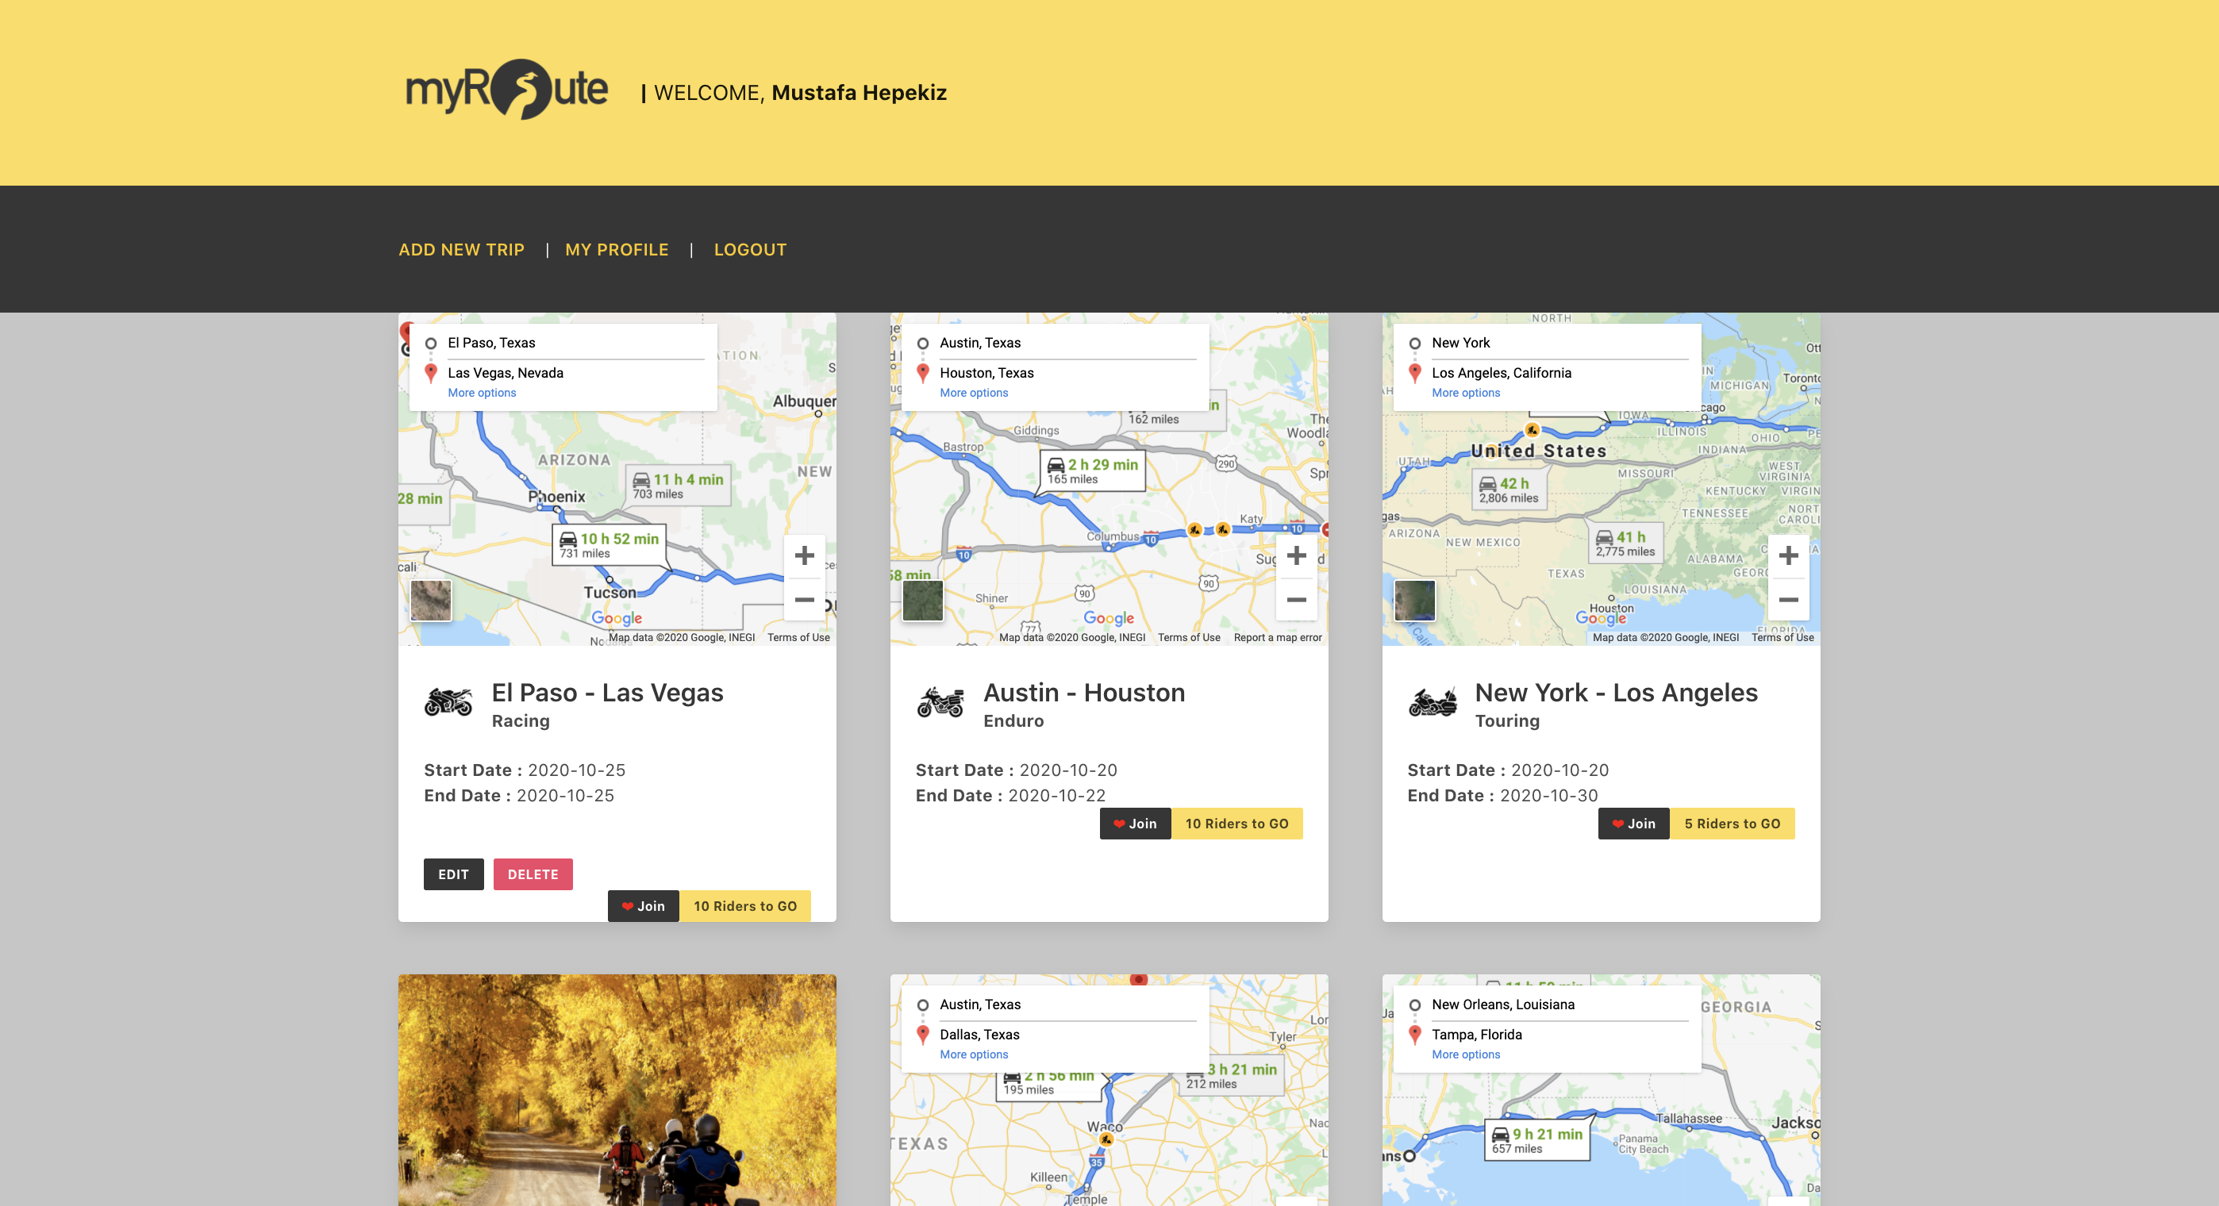
Task: Join the El Paso - Las Vegas trip
Action: click(x=644, y=906)
